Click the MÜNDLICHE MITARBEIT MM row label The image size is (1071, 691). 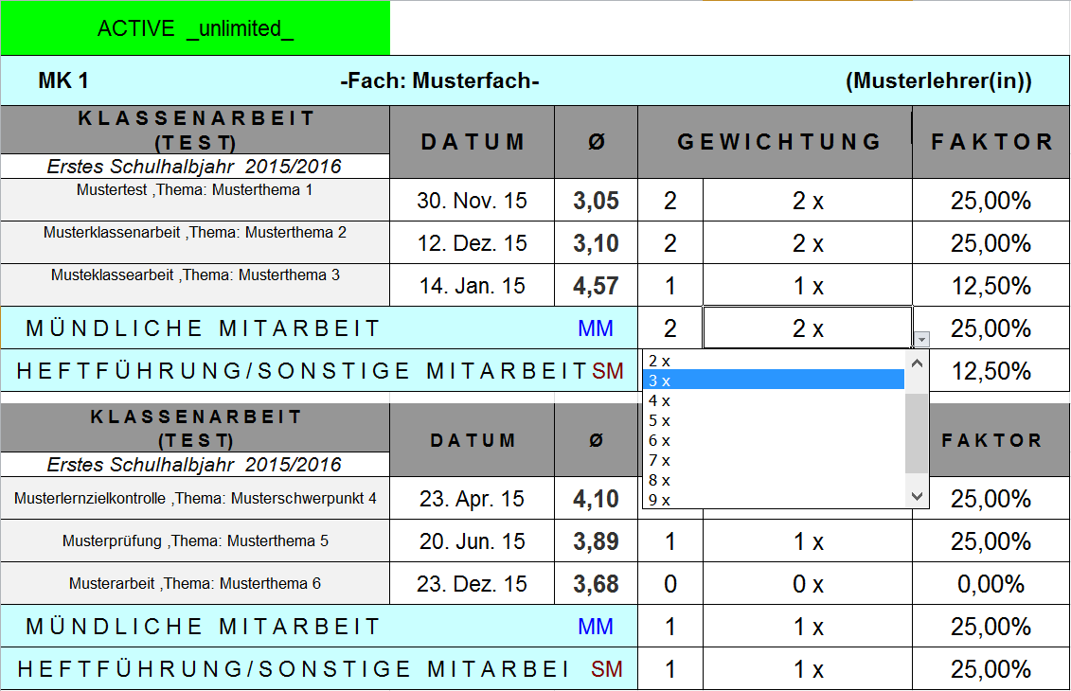tap(284, 328)
